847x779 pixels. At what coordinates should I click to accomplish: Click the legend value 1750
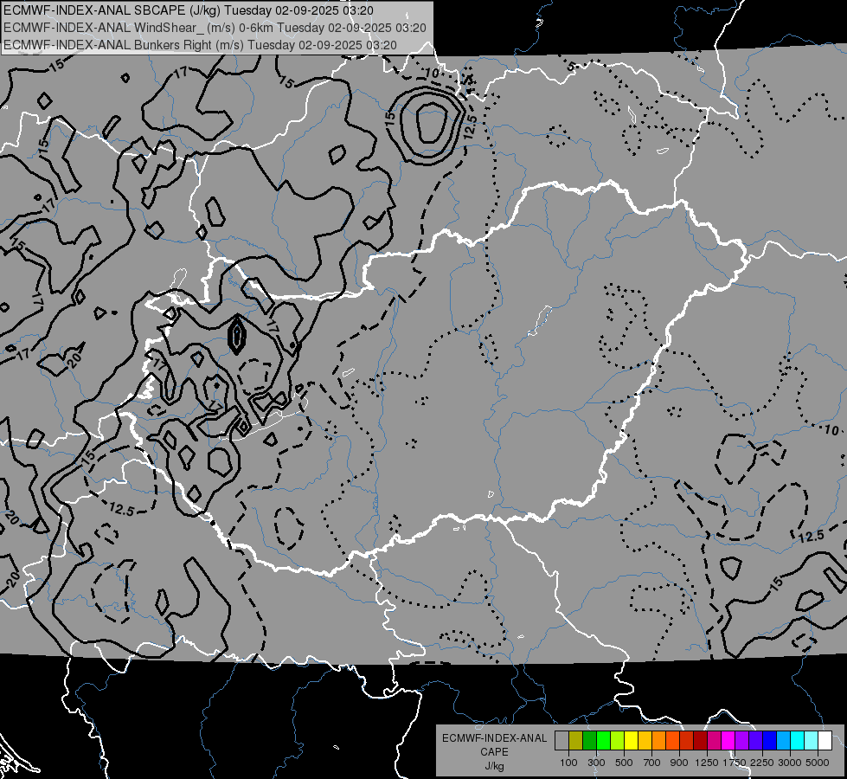click(x=735, y=763)
